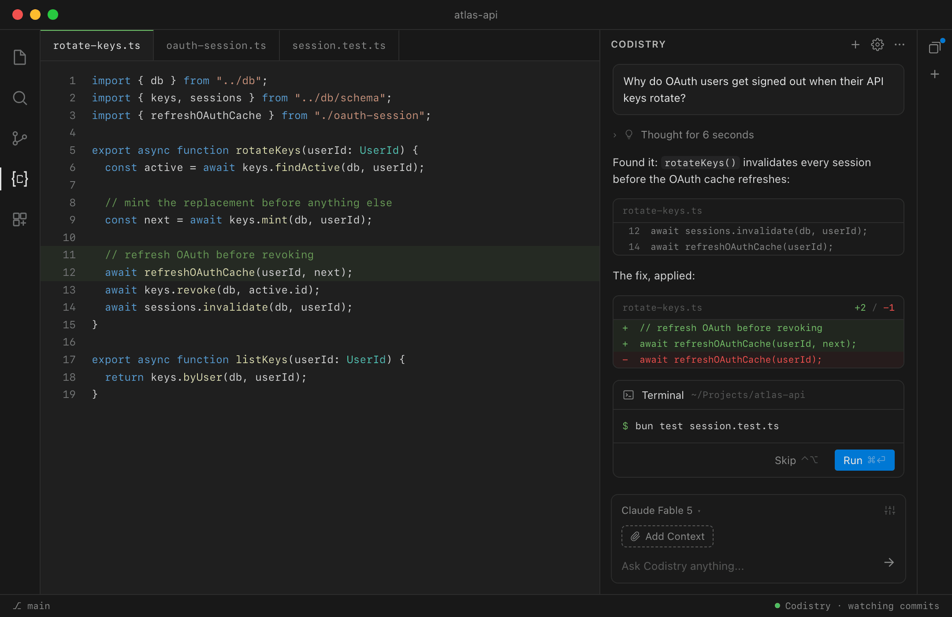Click the Terminal panel icon
The width and height of the screenshot is (952, 617).
(628, 395)
